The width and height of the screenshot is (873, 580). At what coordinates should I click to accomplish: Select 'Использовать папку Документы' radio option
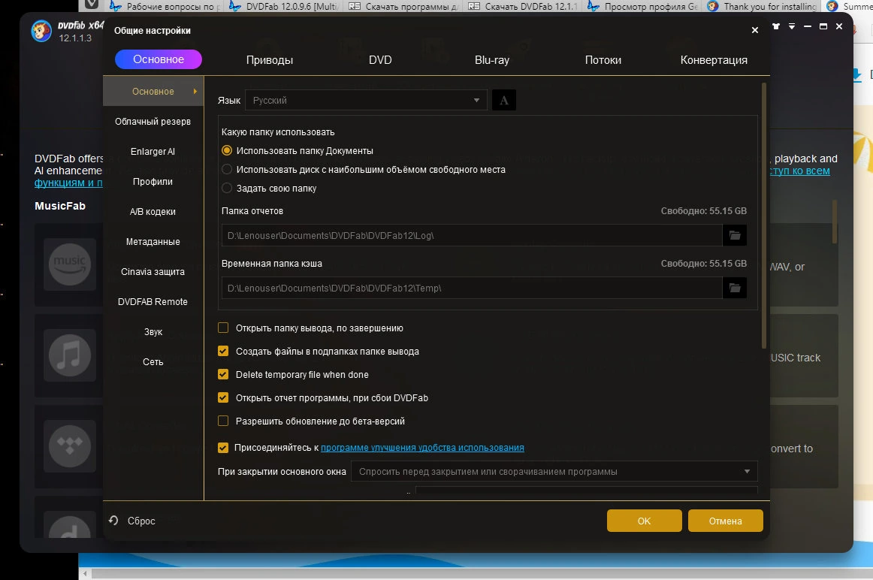(x=227, y=151)
